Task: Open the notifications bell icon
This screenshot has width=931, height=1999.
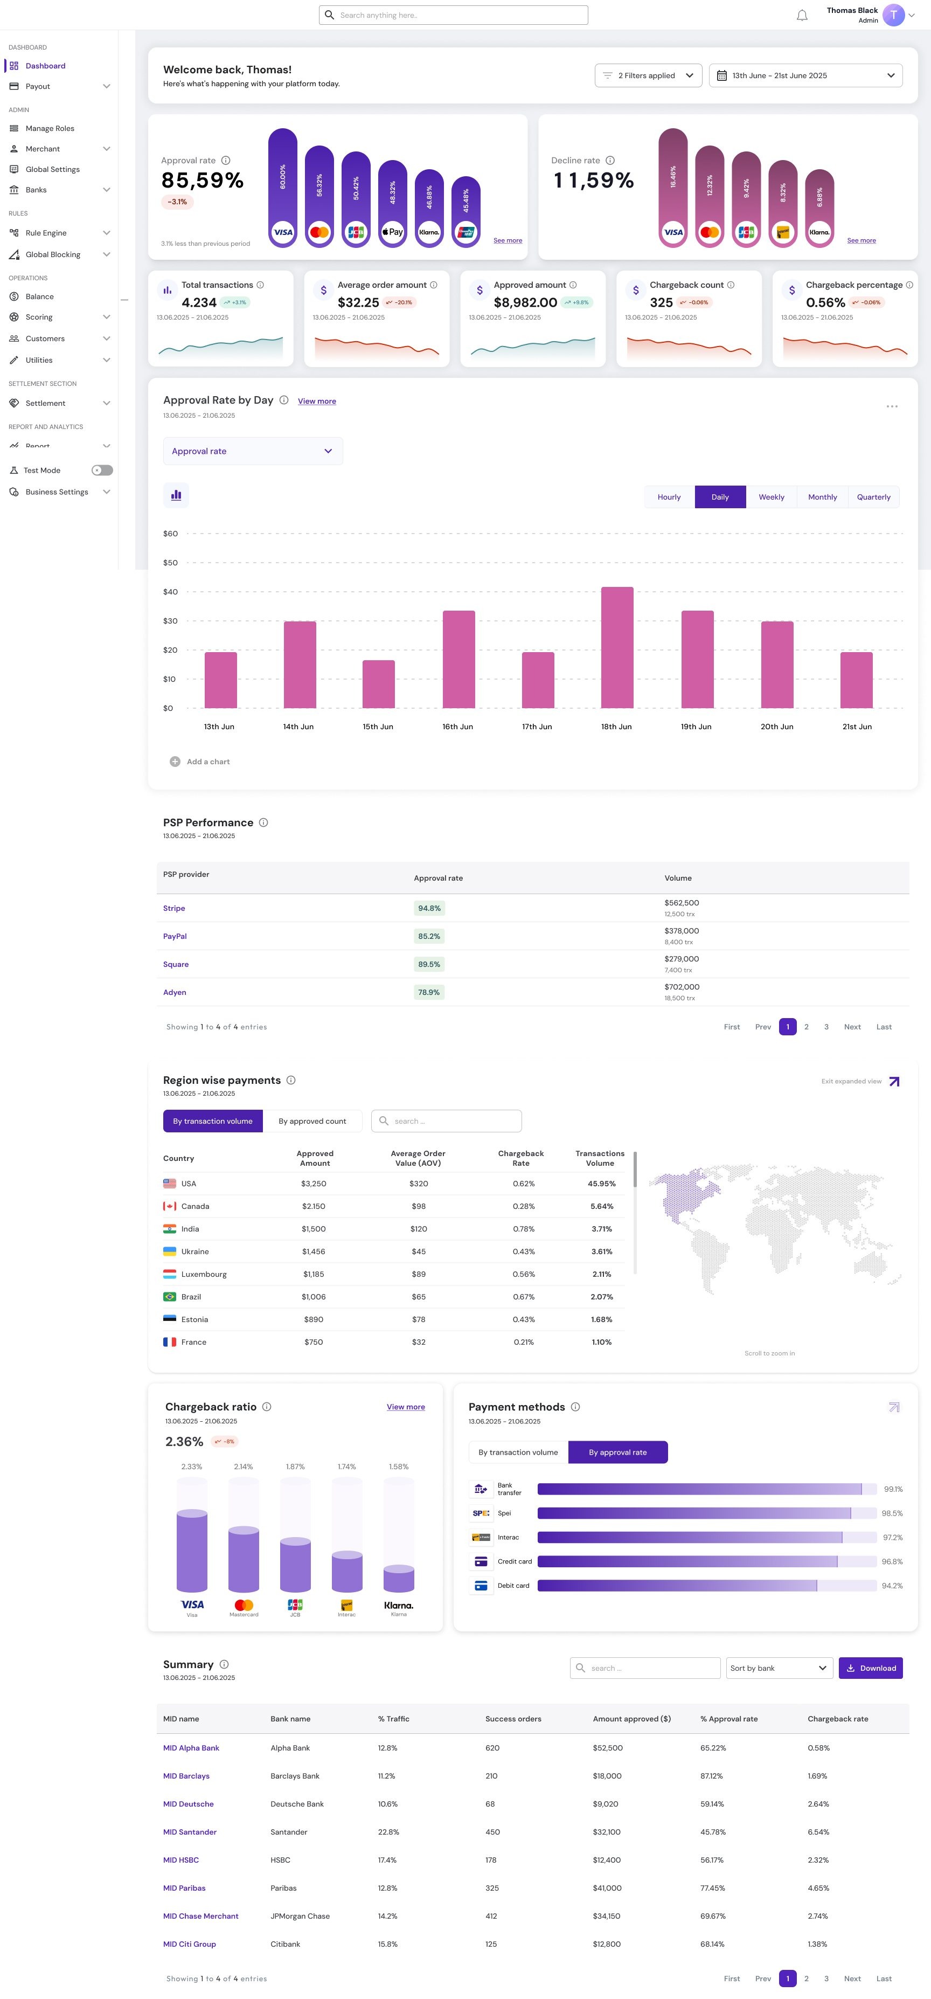Action: (x=802, y=16)
